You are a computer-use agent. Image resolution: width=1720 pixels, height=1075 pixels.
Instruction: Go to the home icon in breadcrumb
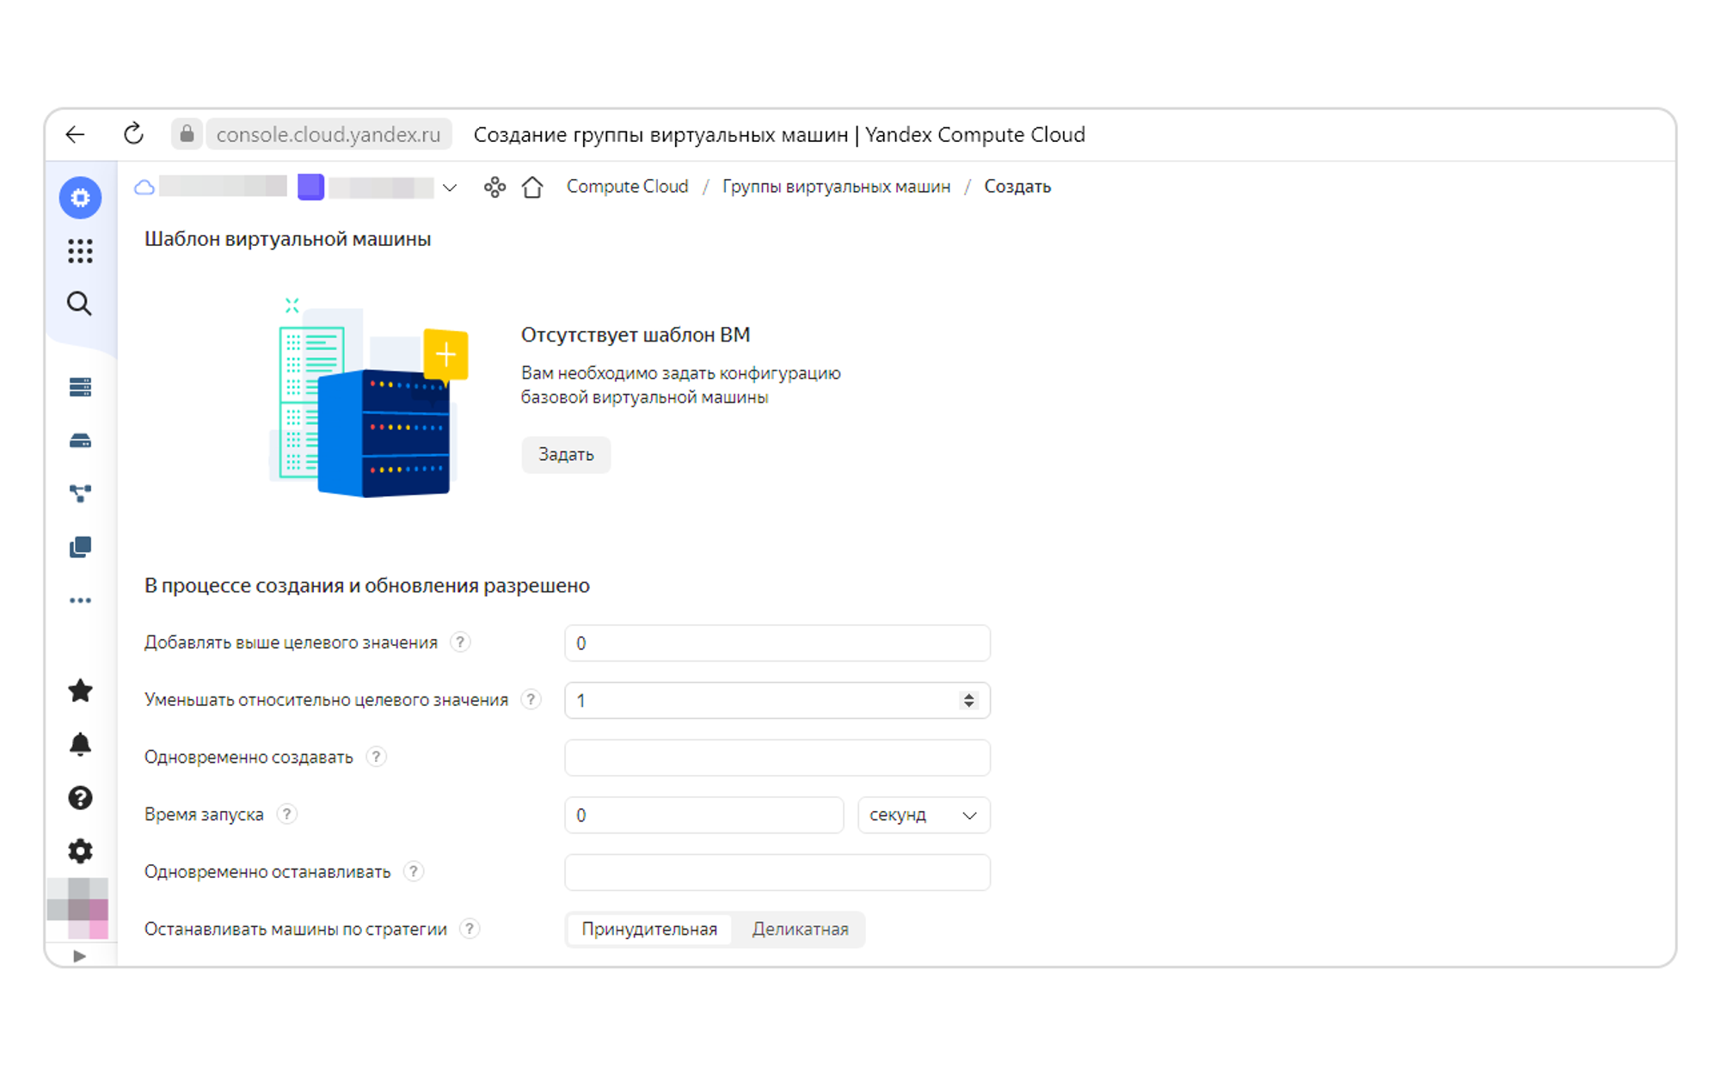pyautogui.click(x=532, y=187)
